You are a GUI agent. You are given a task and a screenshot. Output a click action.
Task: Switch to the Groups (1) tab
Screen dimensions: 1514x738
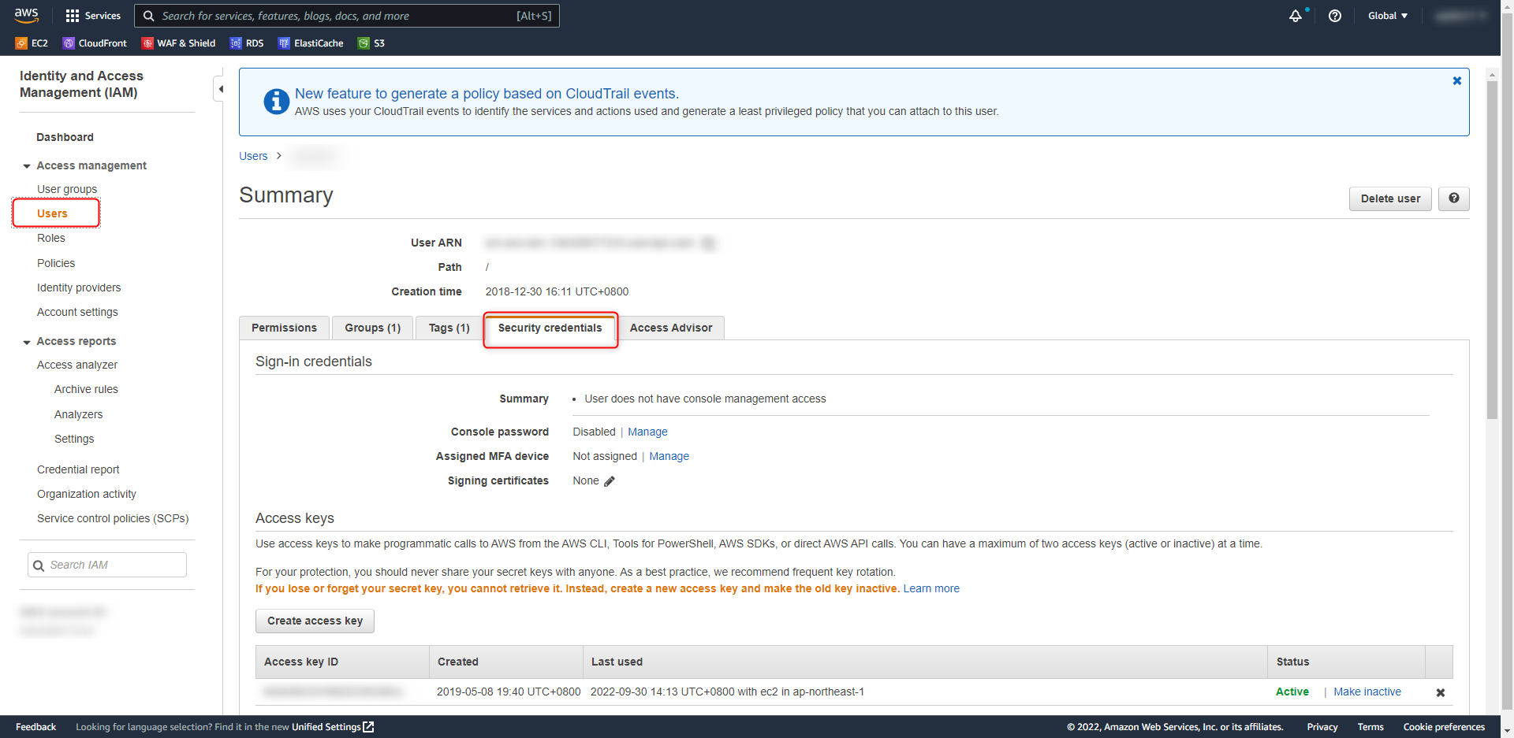[372, 328]
